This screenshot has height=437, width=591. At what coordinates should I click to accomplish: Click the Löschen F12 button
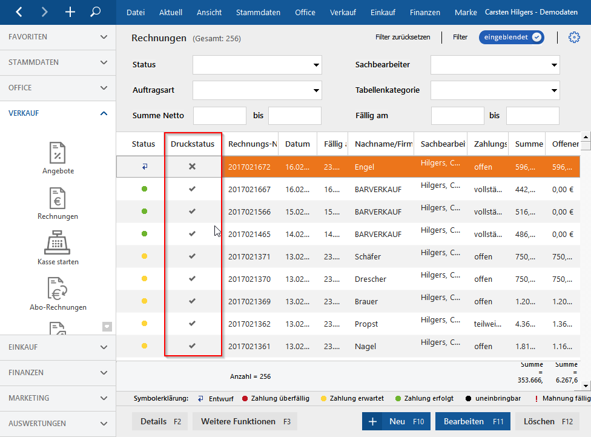tap(547, 421)
